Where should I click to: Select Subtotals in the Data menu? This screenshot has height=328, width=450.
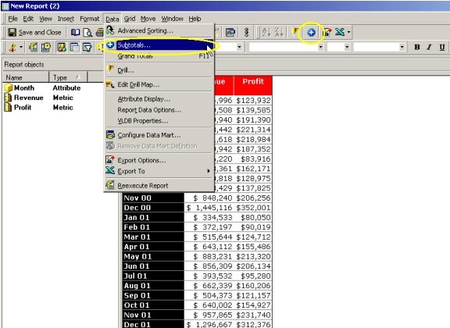[159, 45]
